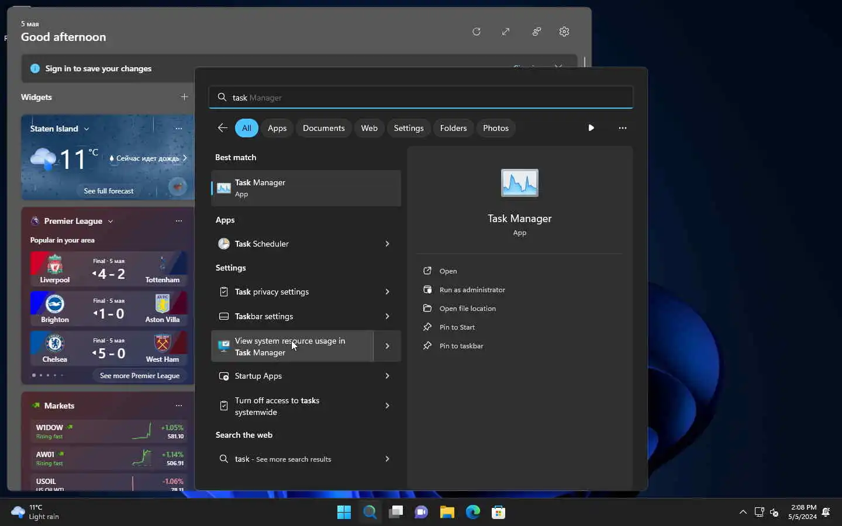The image size is (842, 526).
Task: Open Premier League widget options menu
Action: pos(179,221)
